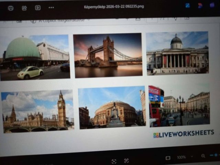The height and width of the screenshot is (165, 220).
Task: Open the blue app icon at top right
Action: 187,5
